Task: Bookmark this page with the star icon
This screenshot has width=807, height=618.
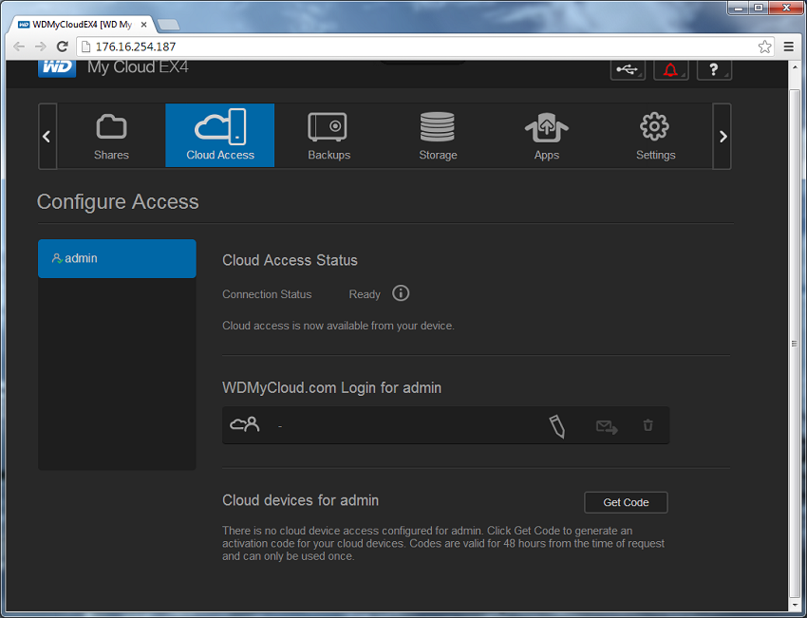Action: click(x=765, y=47)
